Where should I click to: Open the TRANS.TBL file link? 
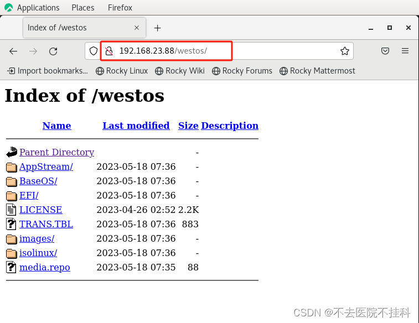[46, 224]
